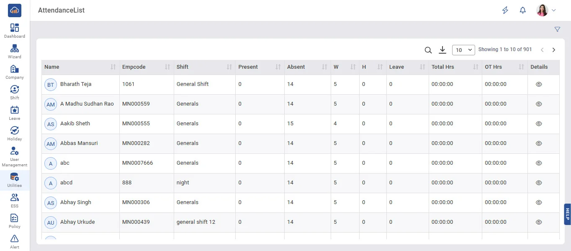Open the notifications bell
This screenshot has width=571, height=251.
tap(522, 10)
